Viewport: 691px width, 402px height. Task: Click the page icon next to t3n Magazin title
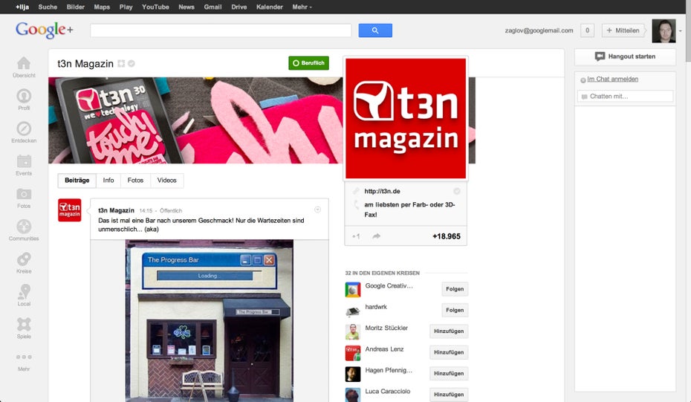(121, 63)
